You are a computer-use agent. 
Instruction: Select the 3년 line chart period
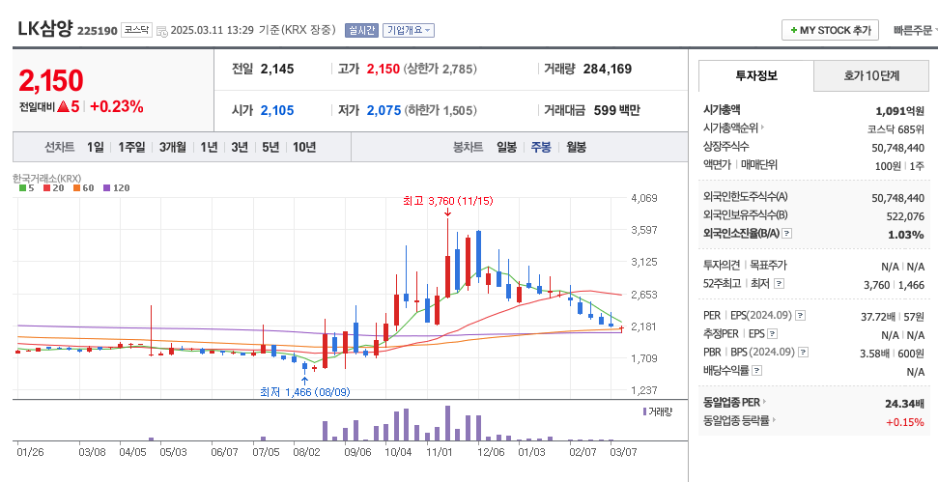(240, 147)
